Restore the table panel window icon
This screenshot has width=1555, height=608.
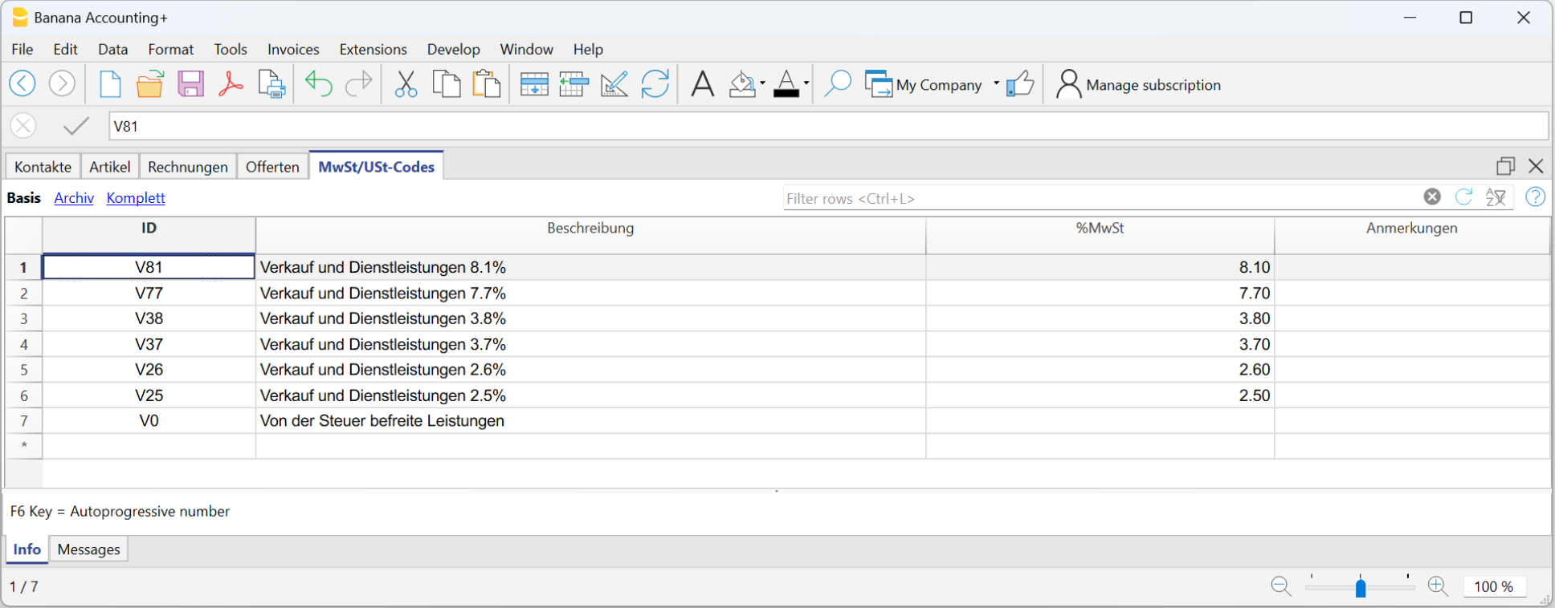1506,166
